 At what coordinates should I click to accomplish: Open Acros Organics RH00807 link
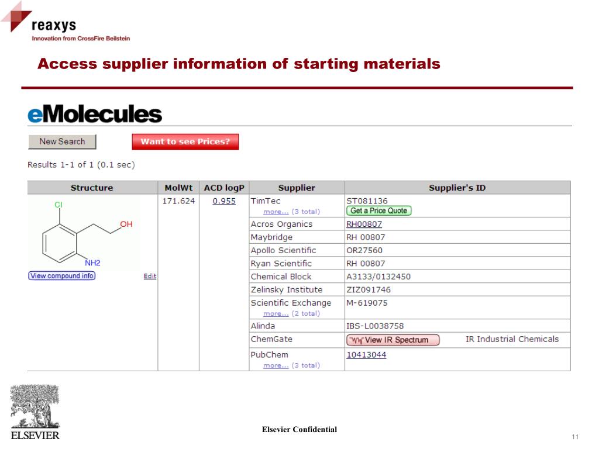click(364, 224)
